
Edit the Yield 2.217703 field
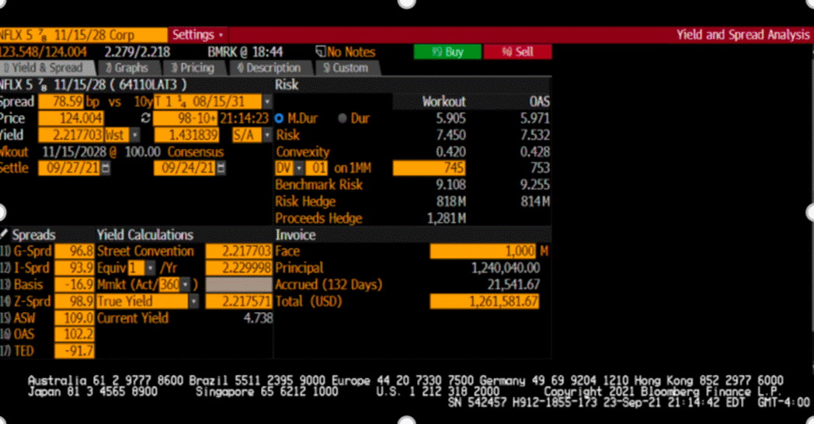click(71, 135)
